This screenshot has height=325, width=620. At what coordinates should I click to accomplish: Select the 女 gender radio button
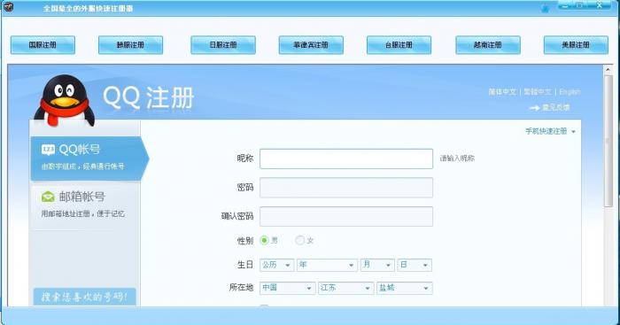click(299, 240)
